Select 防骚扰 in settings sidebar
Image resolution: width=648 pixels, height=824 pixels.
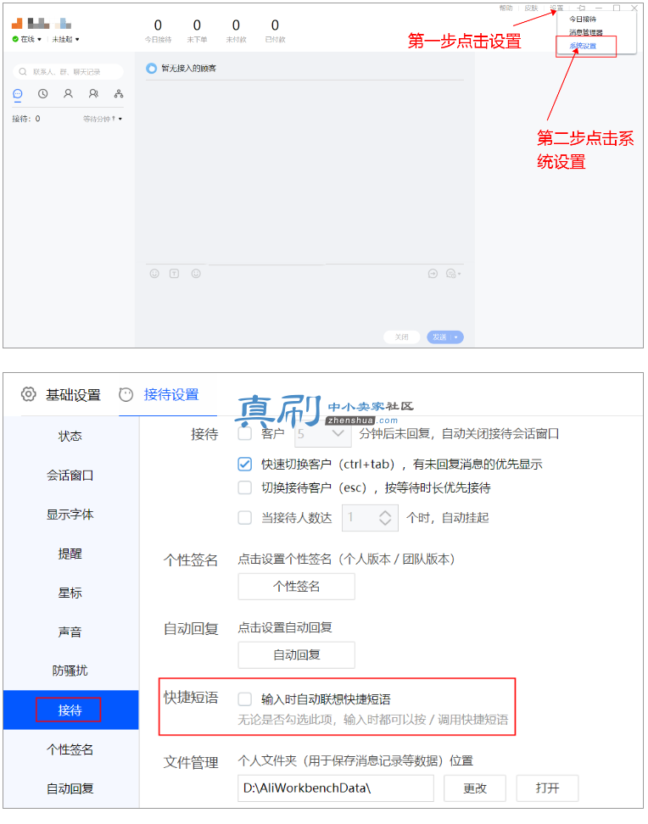point(70,671)
